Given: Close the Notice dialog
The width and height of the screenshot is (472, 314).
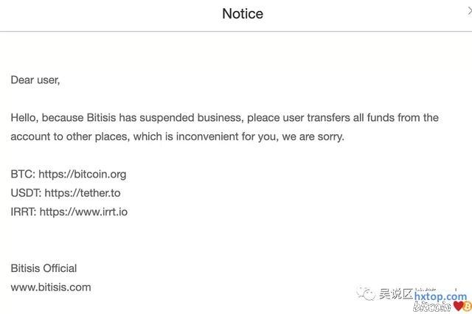Looking at the screenshot, I should [x=469, y=10].
